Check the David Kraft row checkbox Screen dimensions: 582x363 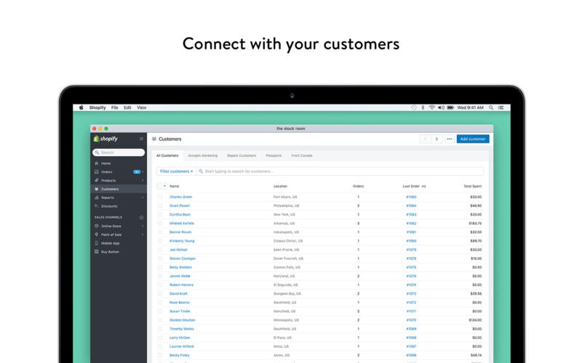tap(160, 294)
